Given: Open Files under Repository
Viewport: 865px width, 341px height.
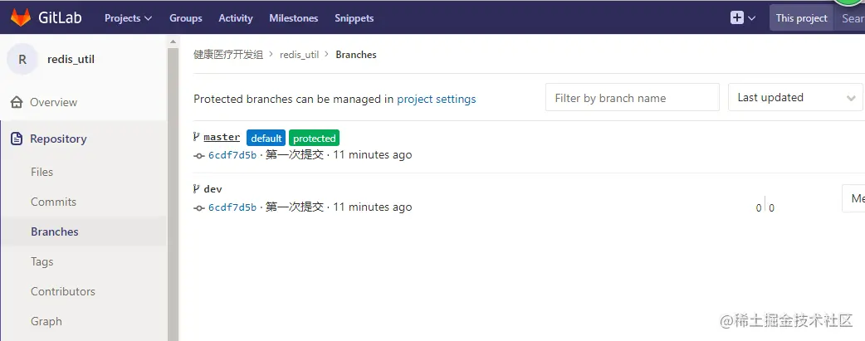Looking at the screenshot, I should click(42, 172).
